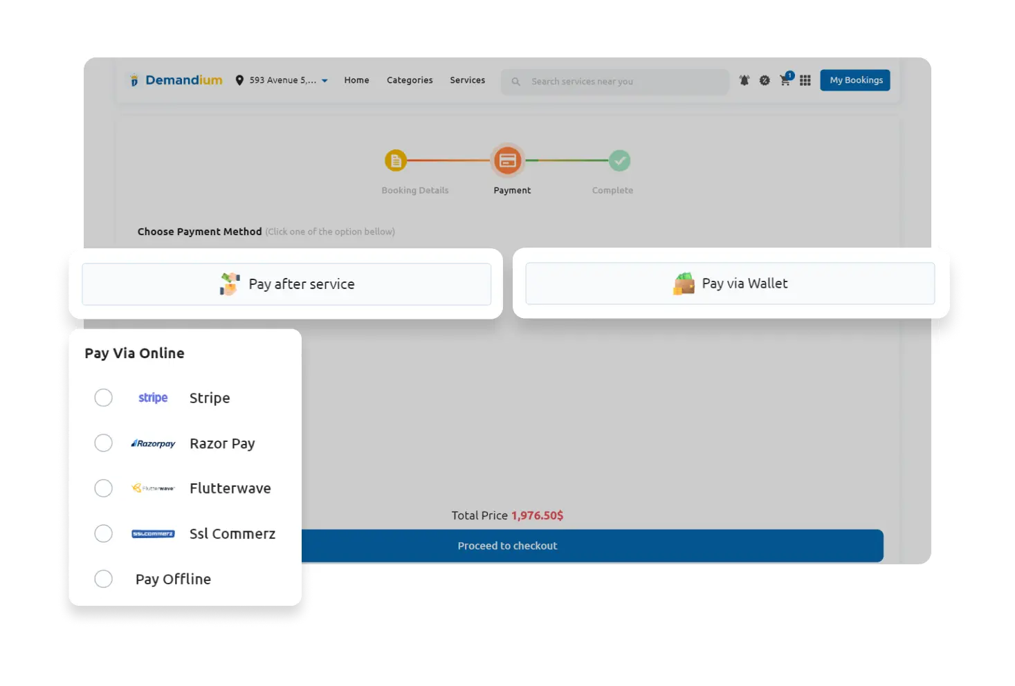Click the Payment step label
Image resolution: width=1015 pixels, height=686 pixels.
pos(512,190)
